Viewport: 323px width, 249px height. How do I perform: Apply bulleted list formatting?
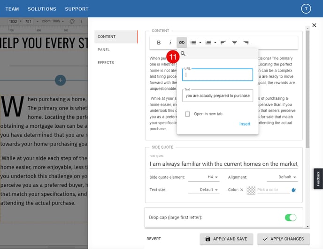(x=193, y=43)
